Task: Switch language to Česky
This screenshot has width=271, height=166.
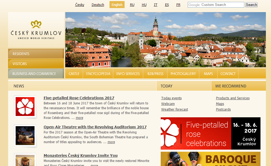Action: [x=80, y=5]
